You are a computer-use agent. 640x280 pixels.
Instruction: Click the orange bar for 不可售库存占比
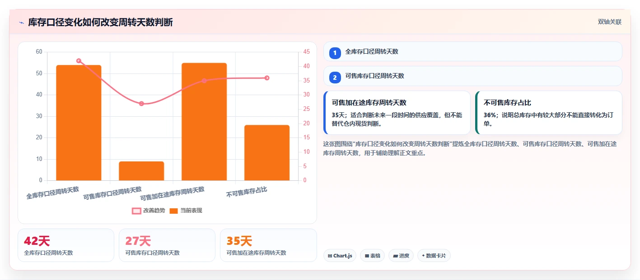click(267, 152)
